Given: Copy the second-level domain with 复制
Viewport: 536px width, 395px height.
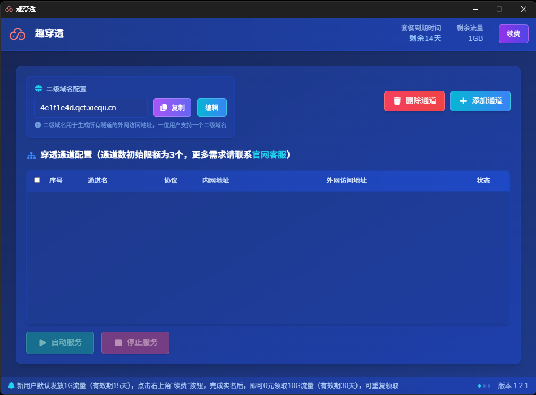Looking at the screenshot, I should [x=172, y=107].
